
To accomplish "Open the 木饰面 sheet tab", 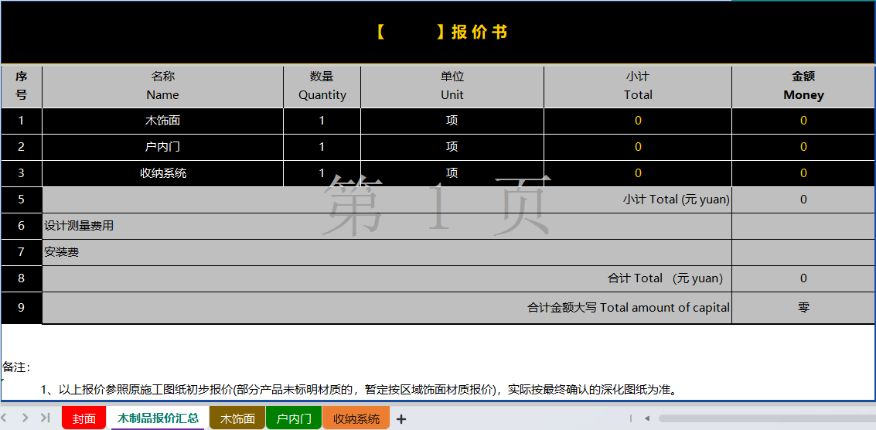I will [x=237, y=418].
